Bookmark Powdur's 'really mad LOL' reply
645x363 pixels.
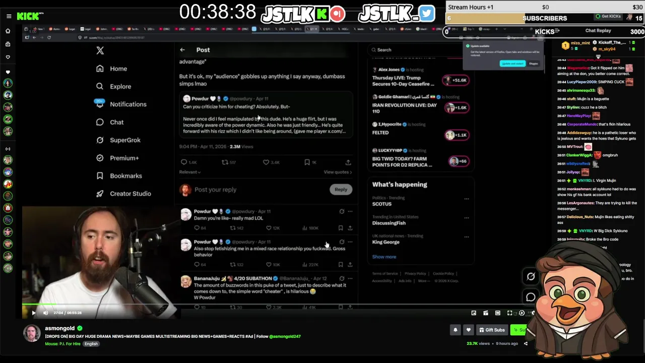click(341, 228)
